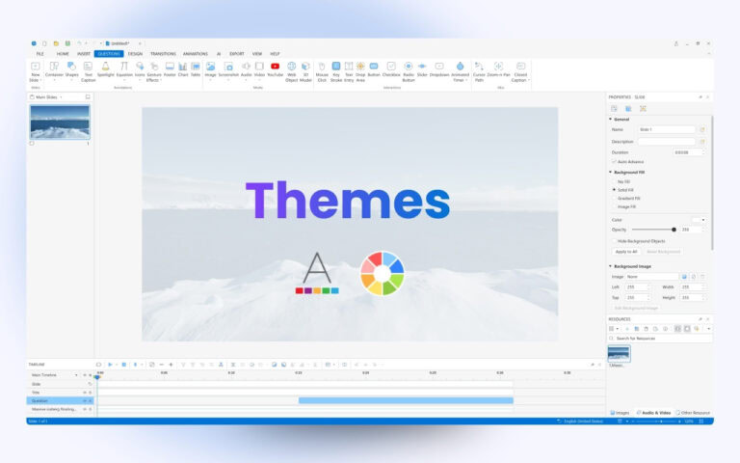Image resolution: width=740 pixels, height=463 pixels.
Task: Select the Question track timeline bar
Action: click(x=406, y=400)
